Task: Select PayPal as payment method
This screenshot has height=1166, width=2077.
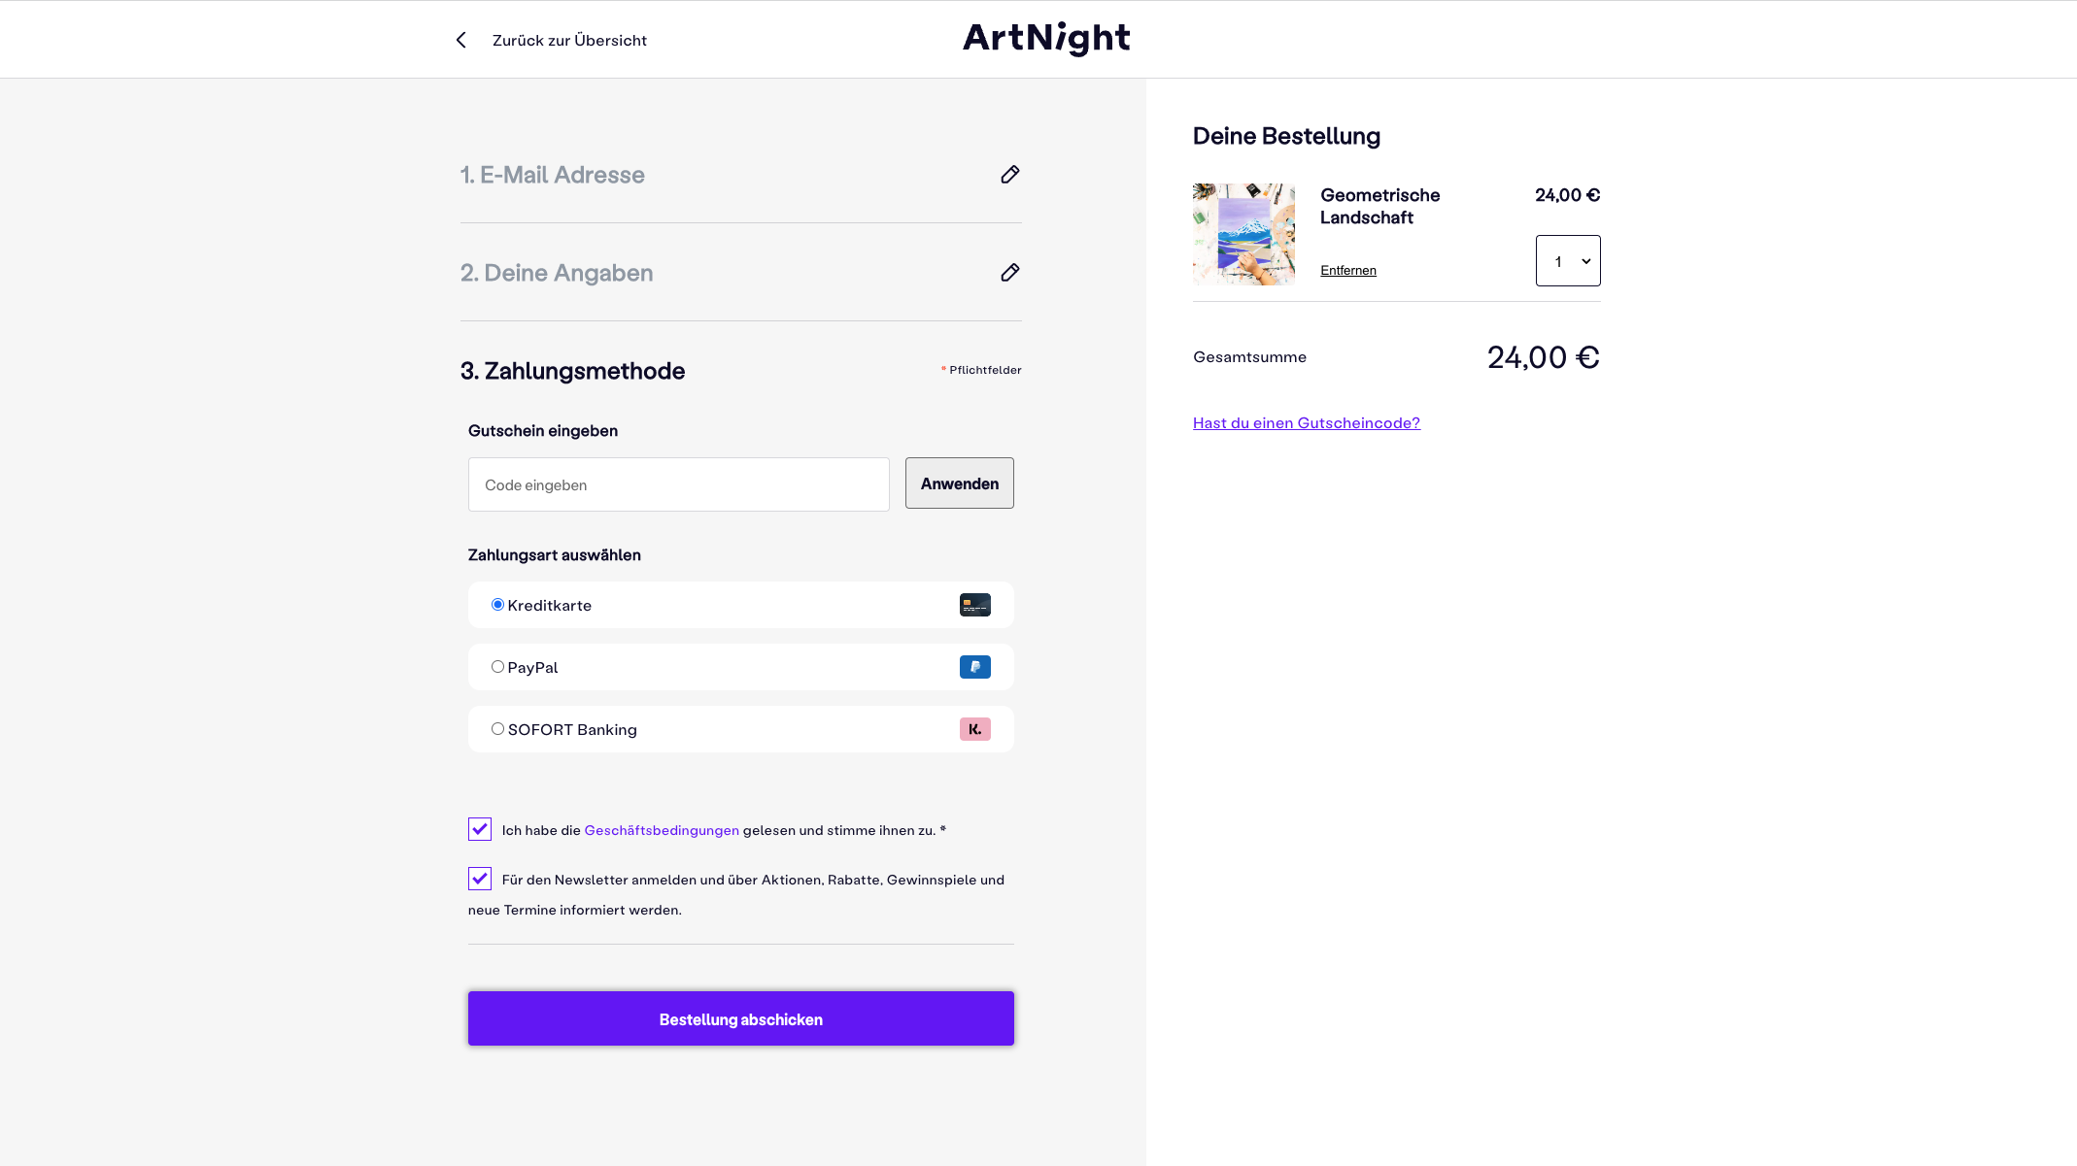Action: [x=497, y=667]
